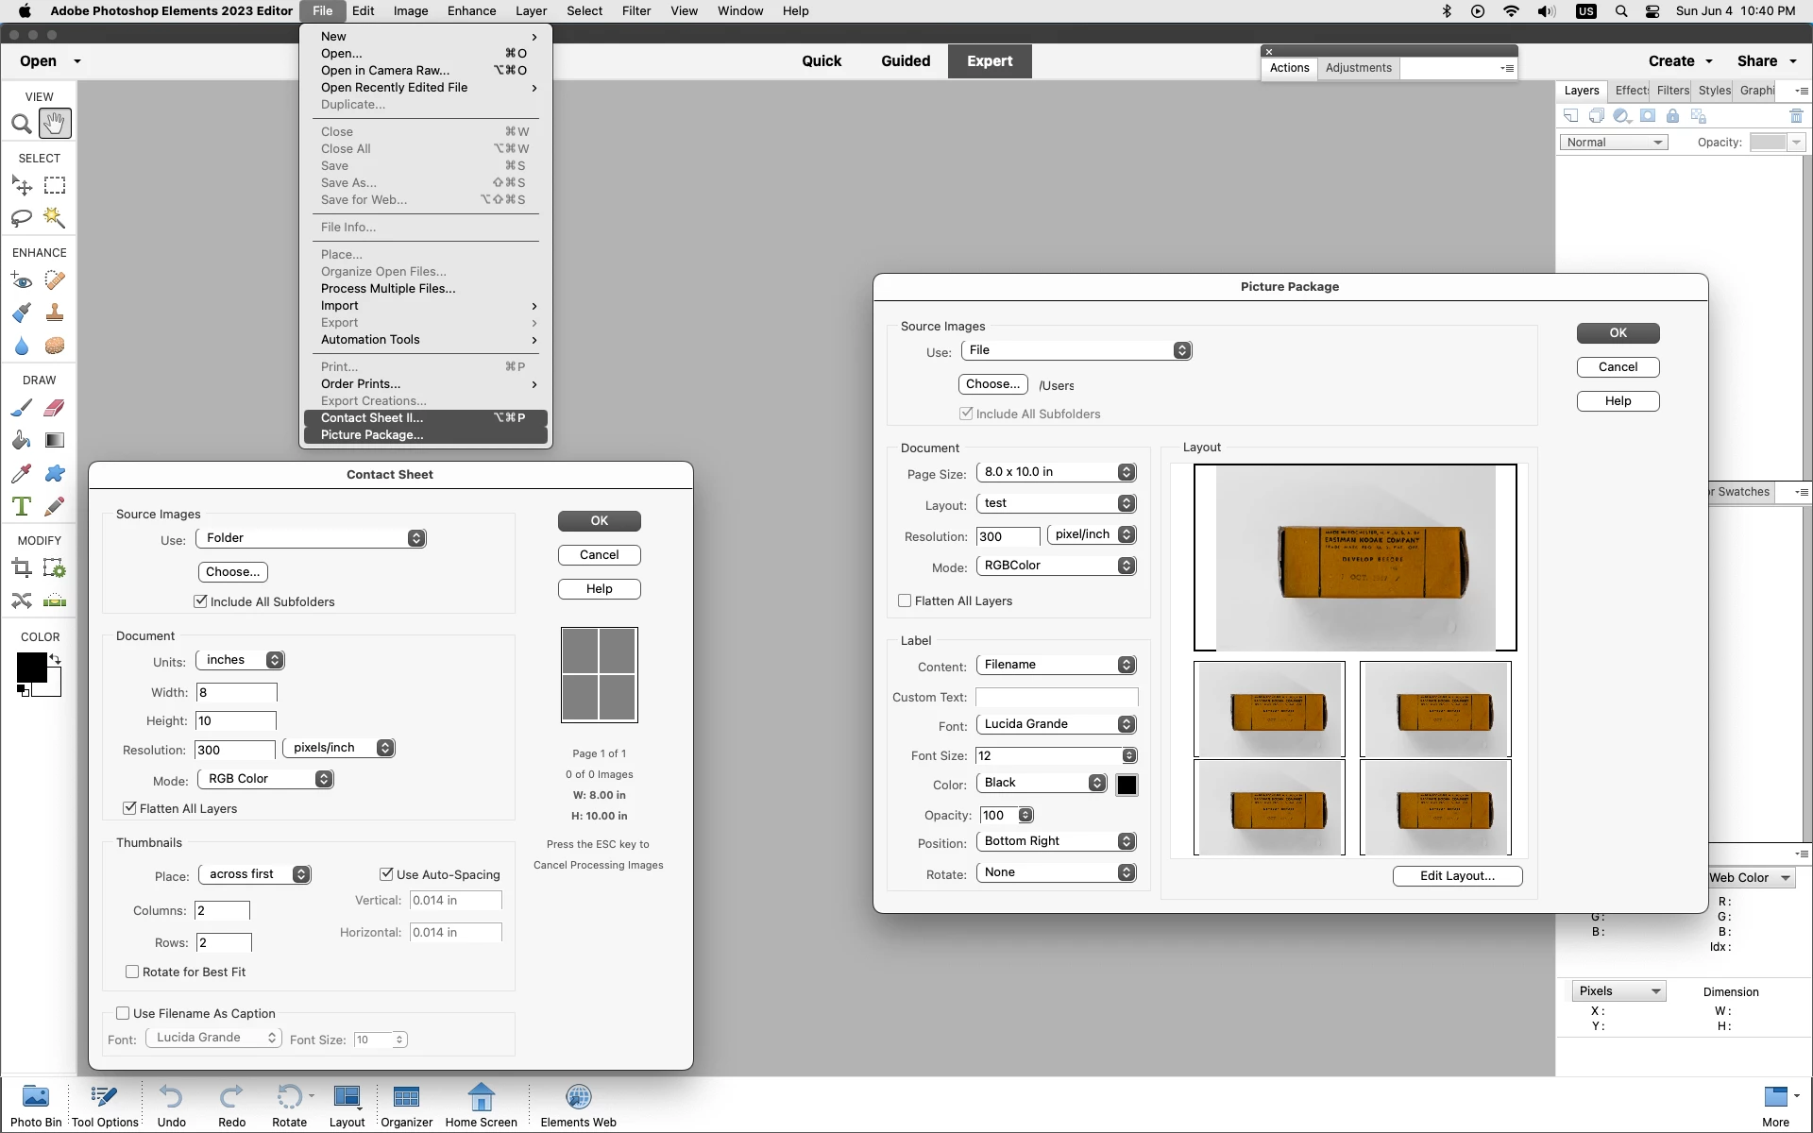
Task: Click Choose button in Contact Sheet
Action: pos(232,572)
